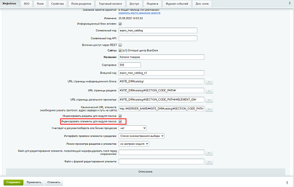Browse for element pre-save editing file
The width and height of the screenshot is (294, 187).
click(209, 153)
